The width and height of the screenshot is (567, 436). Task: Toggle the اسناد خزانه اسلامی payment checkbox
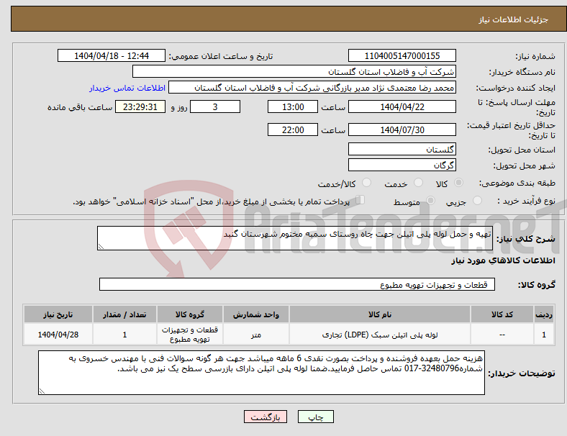point(360,200)
